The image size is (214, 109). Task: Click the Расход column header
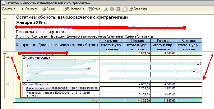[x=163, y=41]
